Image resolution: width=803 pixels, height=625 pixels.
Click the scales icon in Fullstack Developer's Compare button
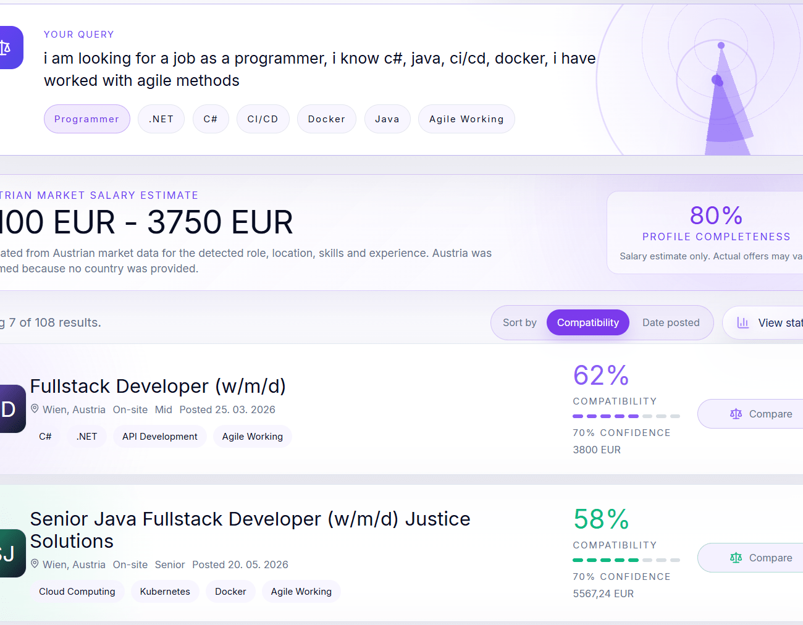point(736,414)
